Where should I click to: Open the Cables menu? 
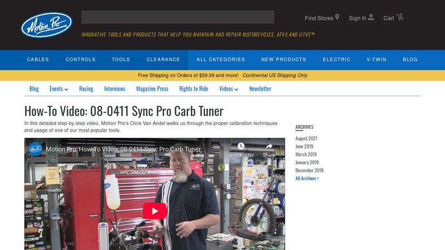click(38, 59)
